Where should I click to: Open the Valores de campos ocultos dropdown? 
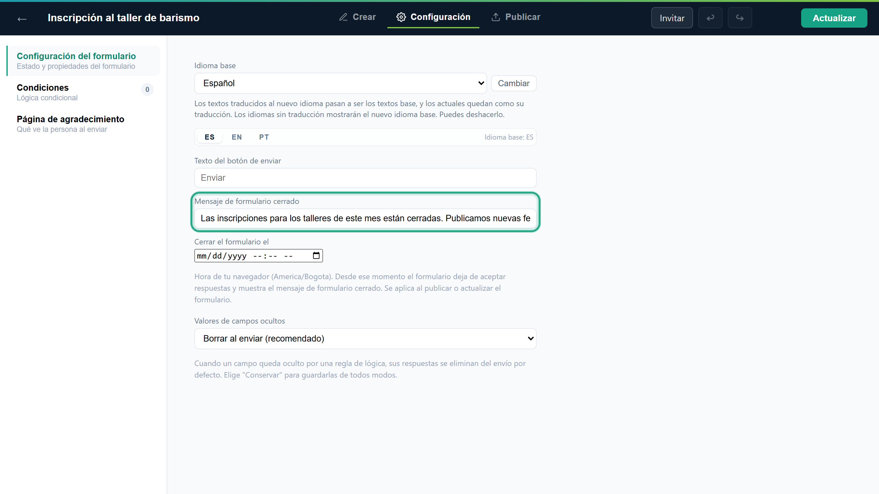tap(365, 338)
